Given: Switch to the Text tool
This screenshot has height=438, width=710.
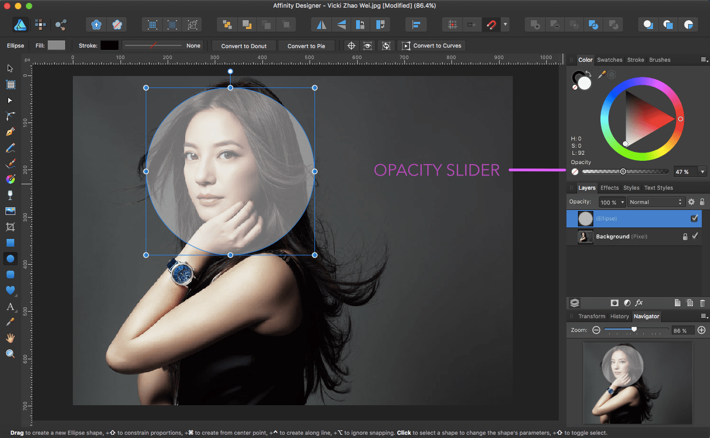Looking at the screenshot, I should 10,306.
